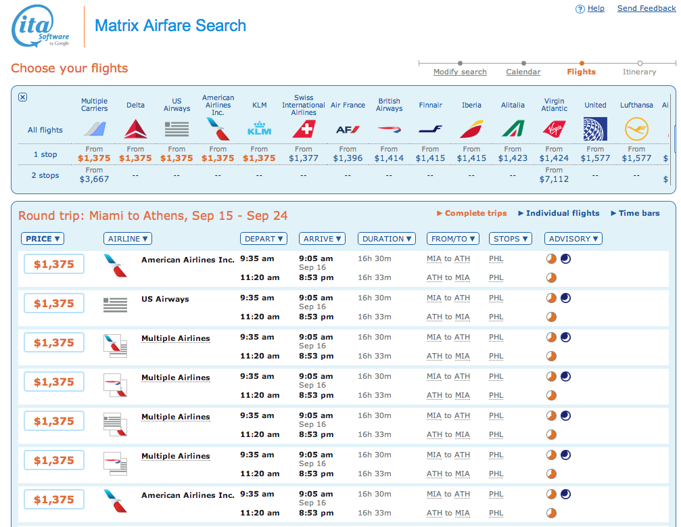Select the Delta airline logo
This screenshot has width=681, height=527.
click(x=135, y=129)
